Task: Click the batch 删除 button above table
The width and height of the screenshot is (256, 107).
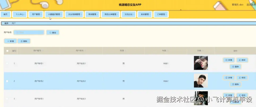Action: click(24, 41)
